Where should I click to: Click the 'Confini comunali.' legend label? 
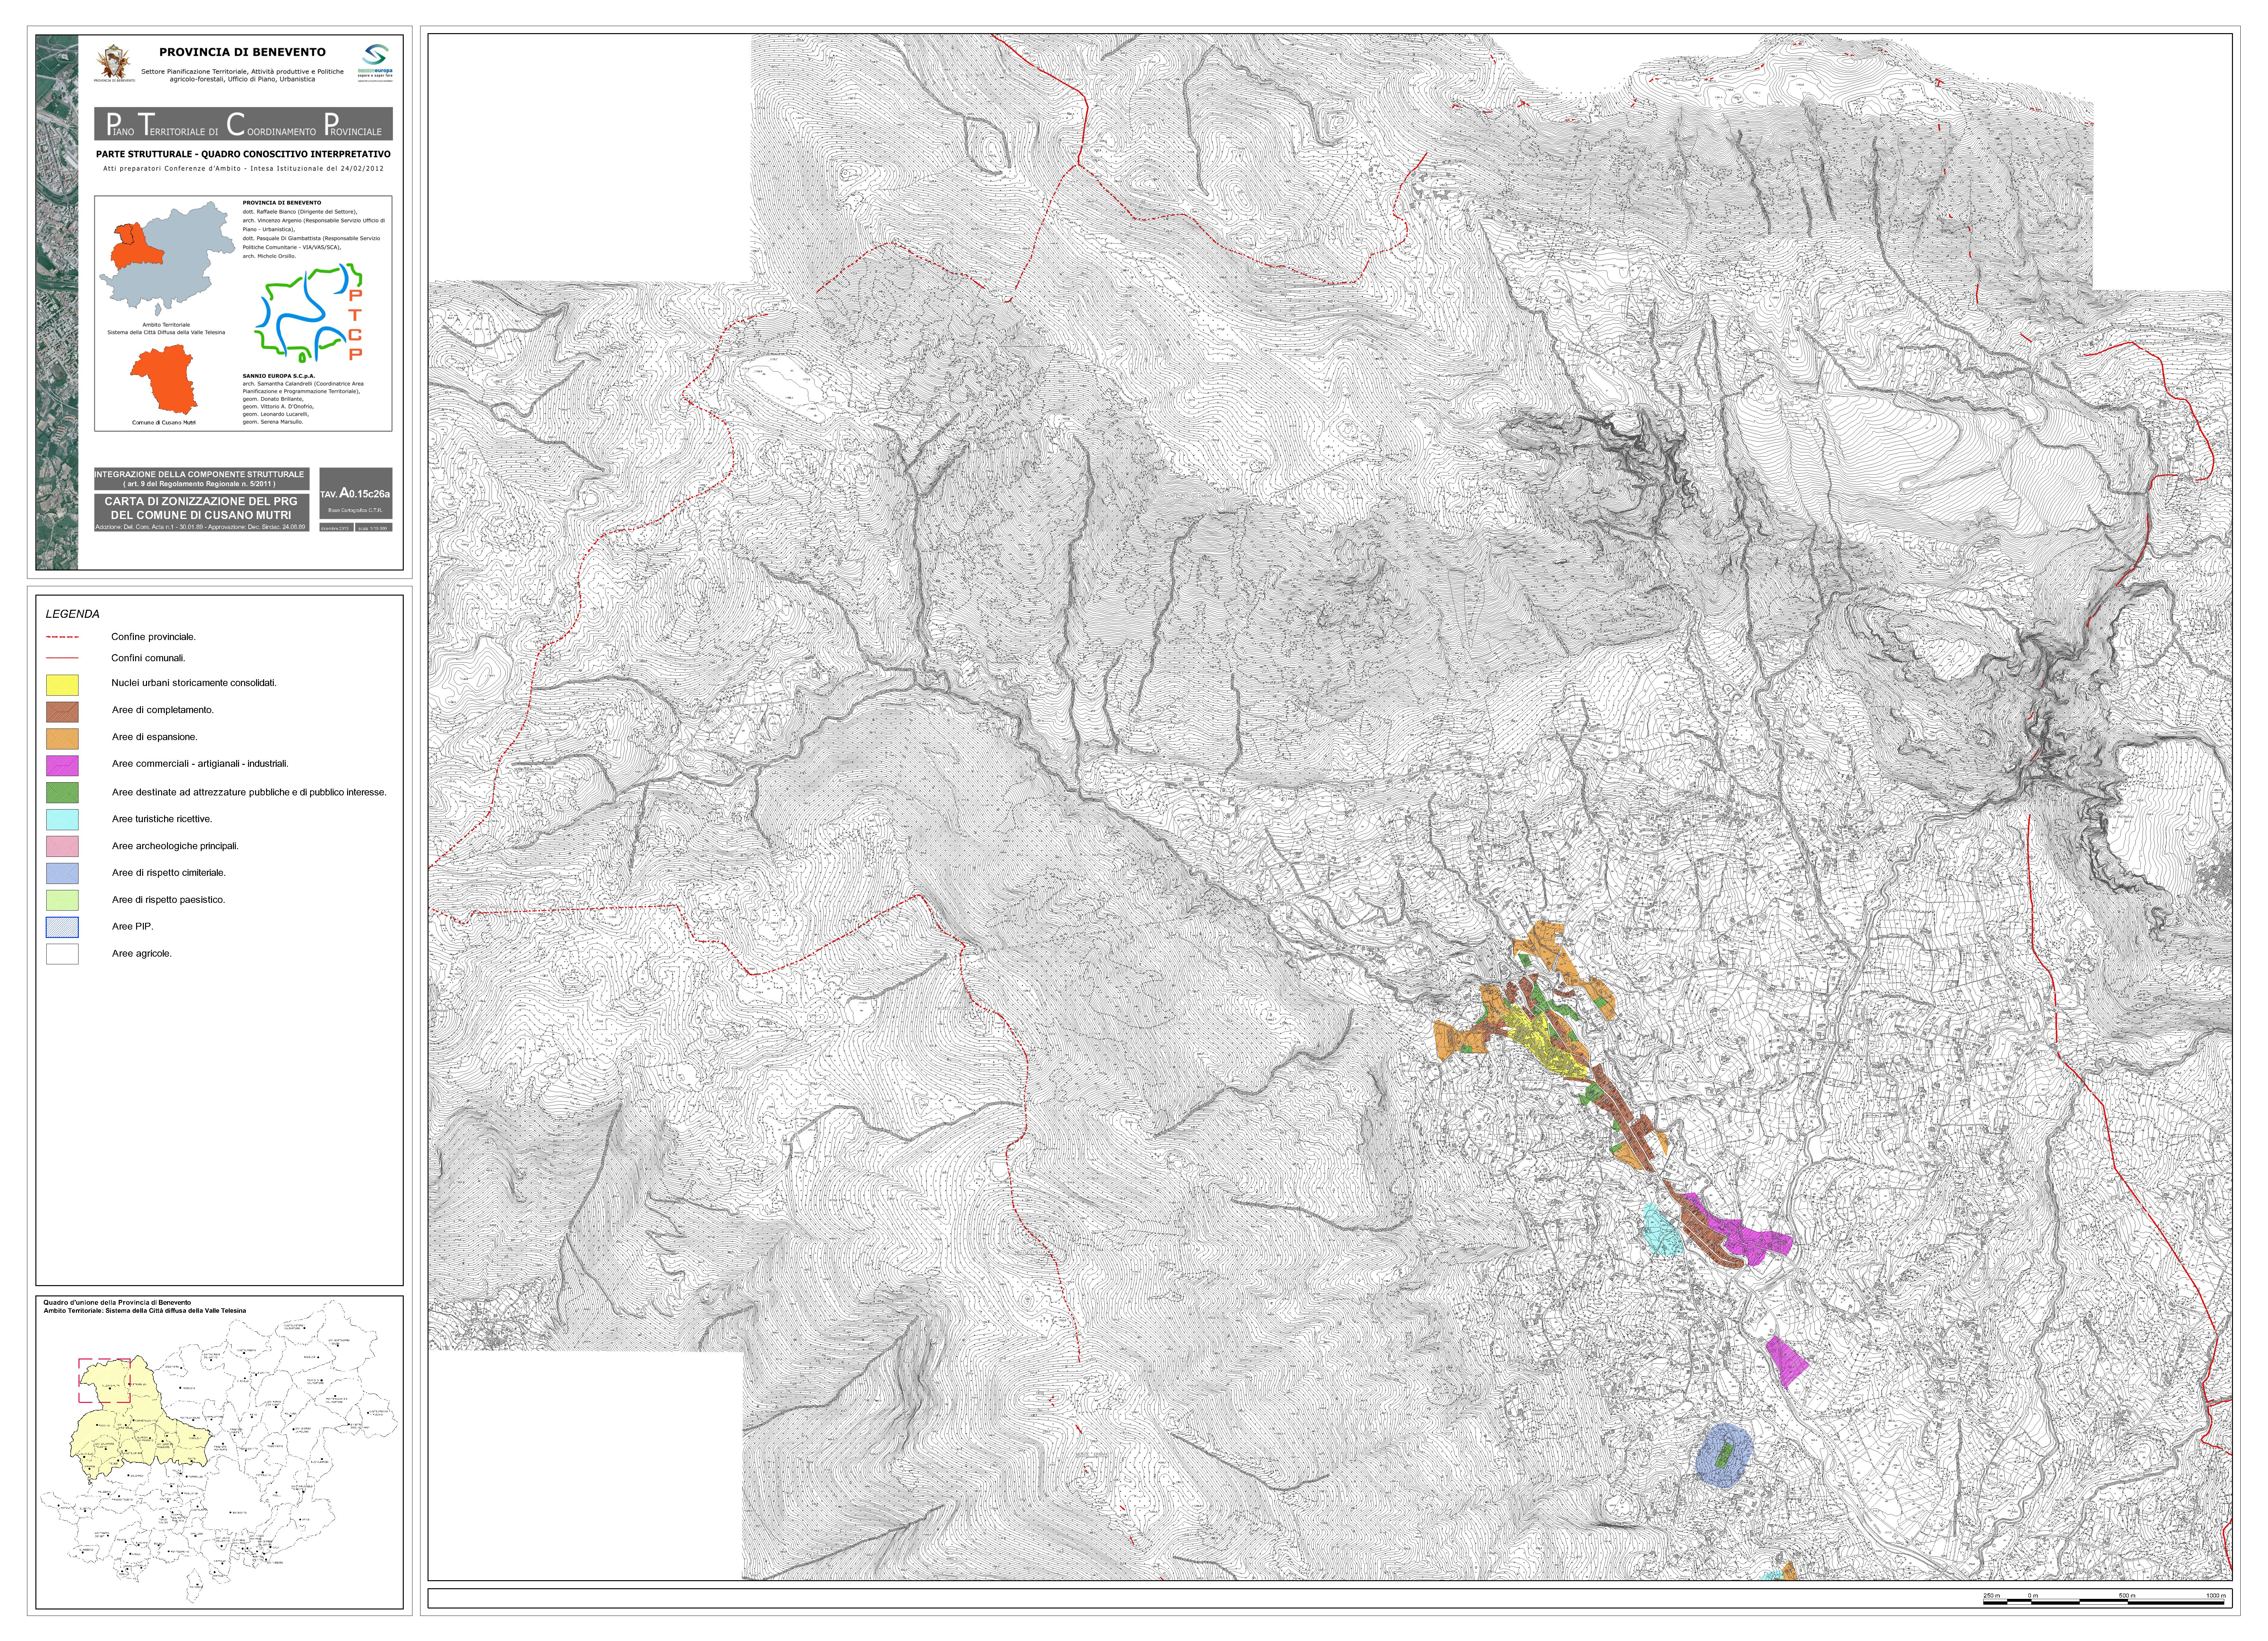coord(148,658)
